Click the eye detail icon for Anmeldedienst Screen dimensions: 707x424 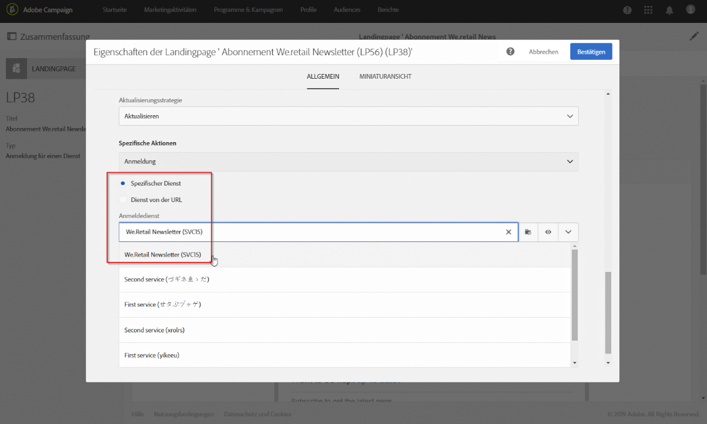pyautogui.click(x=548, y=232)
